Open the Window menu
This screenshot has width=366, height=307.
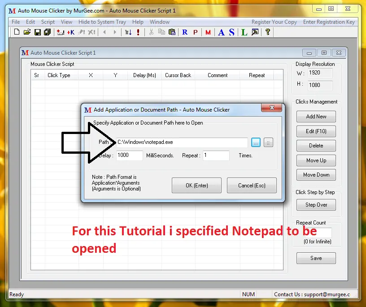[x=160, y=22]
